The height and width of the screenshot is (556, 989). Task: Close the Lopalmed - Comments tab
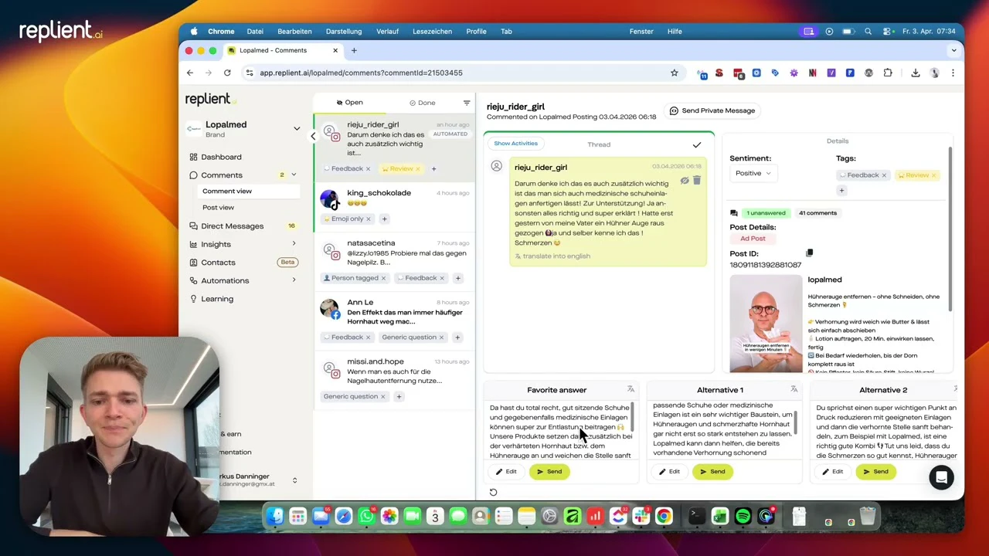(x=335, y=50)
